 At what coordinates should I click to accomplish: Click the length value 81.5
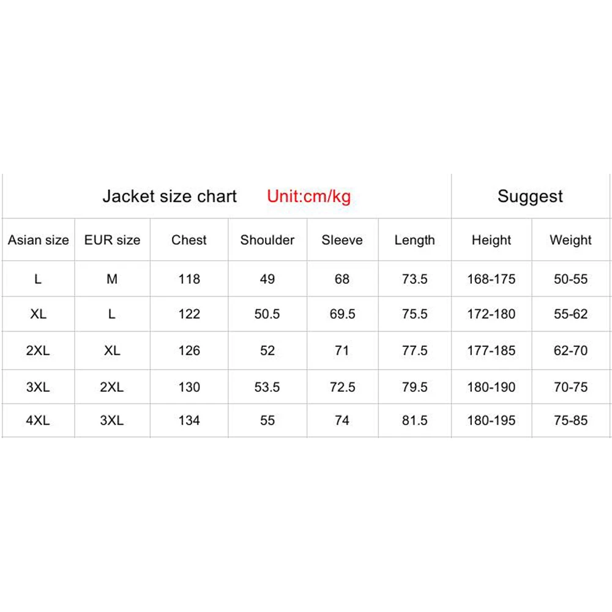414,420
